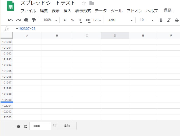Open the 100% zoom dropdown
This screenshot has height=136, width=180.
pyautogui.click(x=50, y=20)
